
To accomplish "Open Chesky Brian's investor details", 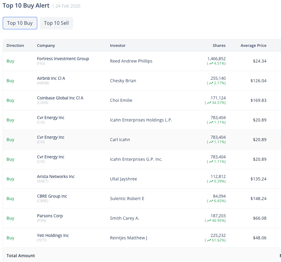I will point(123,81).
